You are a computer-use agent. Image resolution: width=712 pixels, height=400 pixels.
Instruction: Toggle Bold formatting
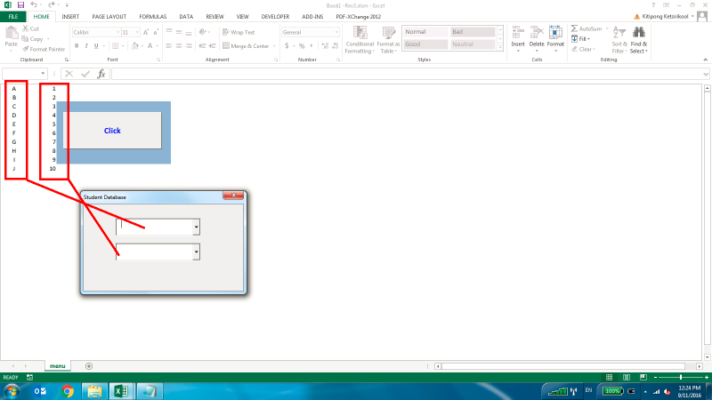coord(77,45)
